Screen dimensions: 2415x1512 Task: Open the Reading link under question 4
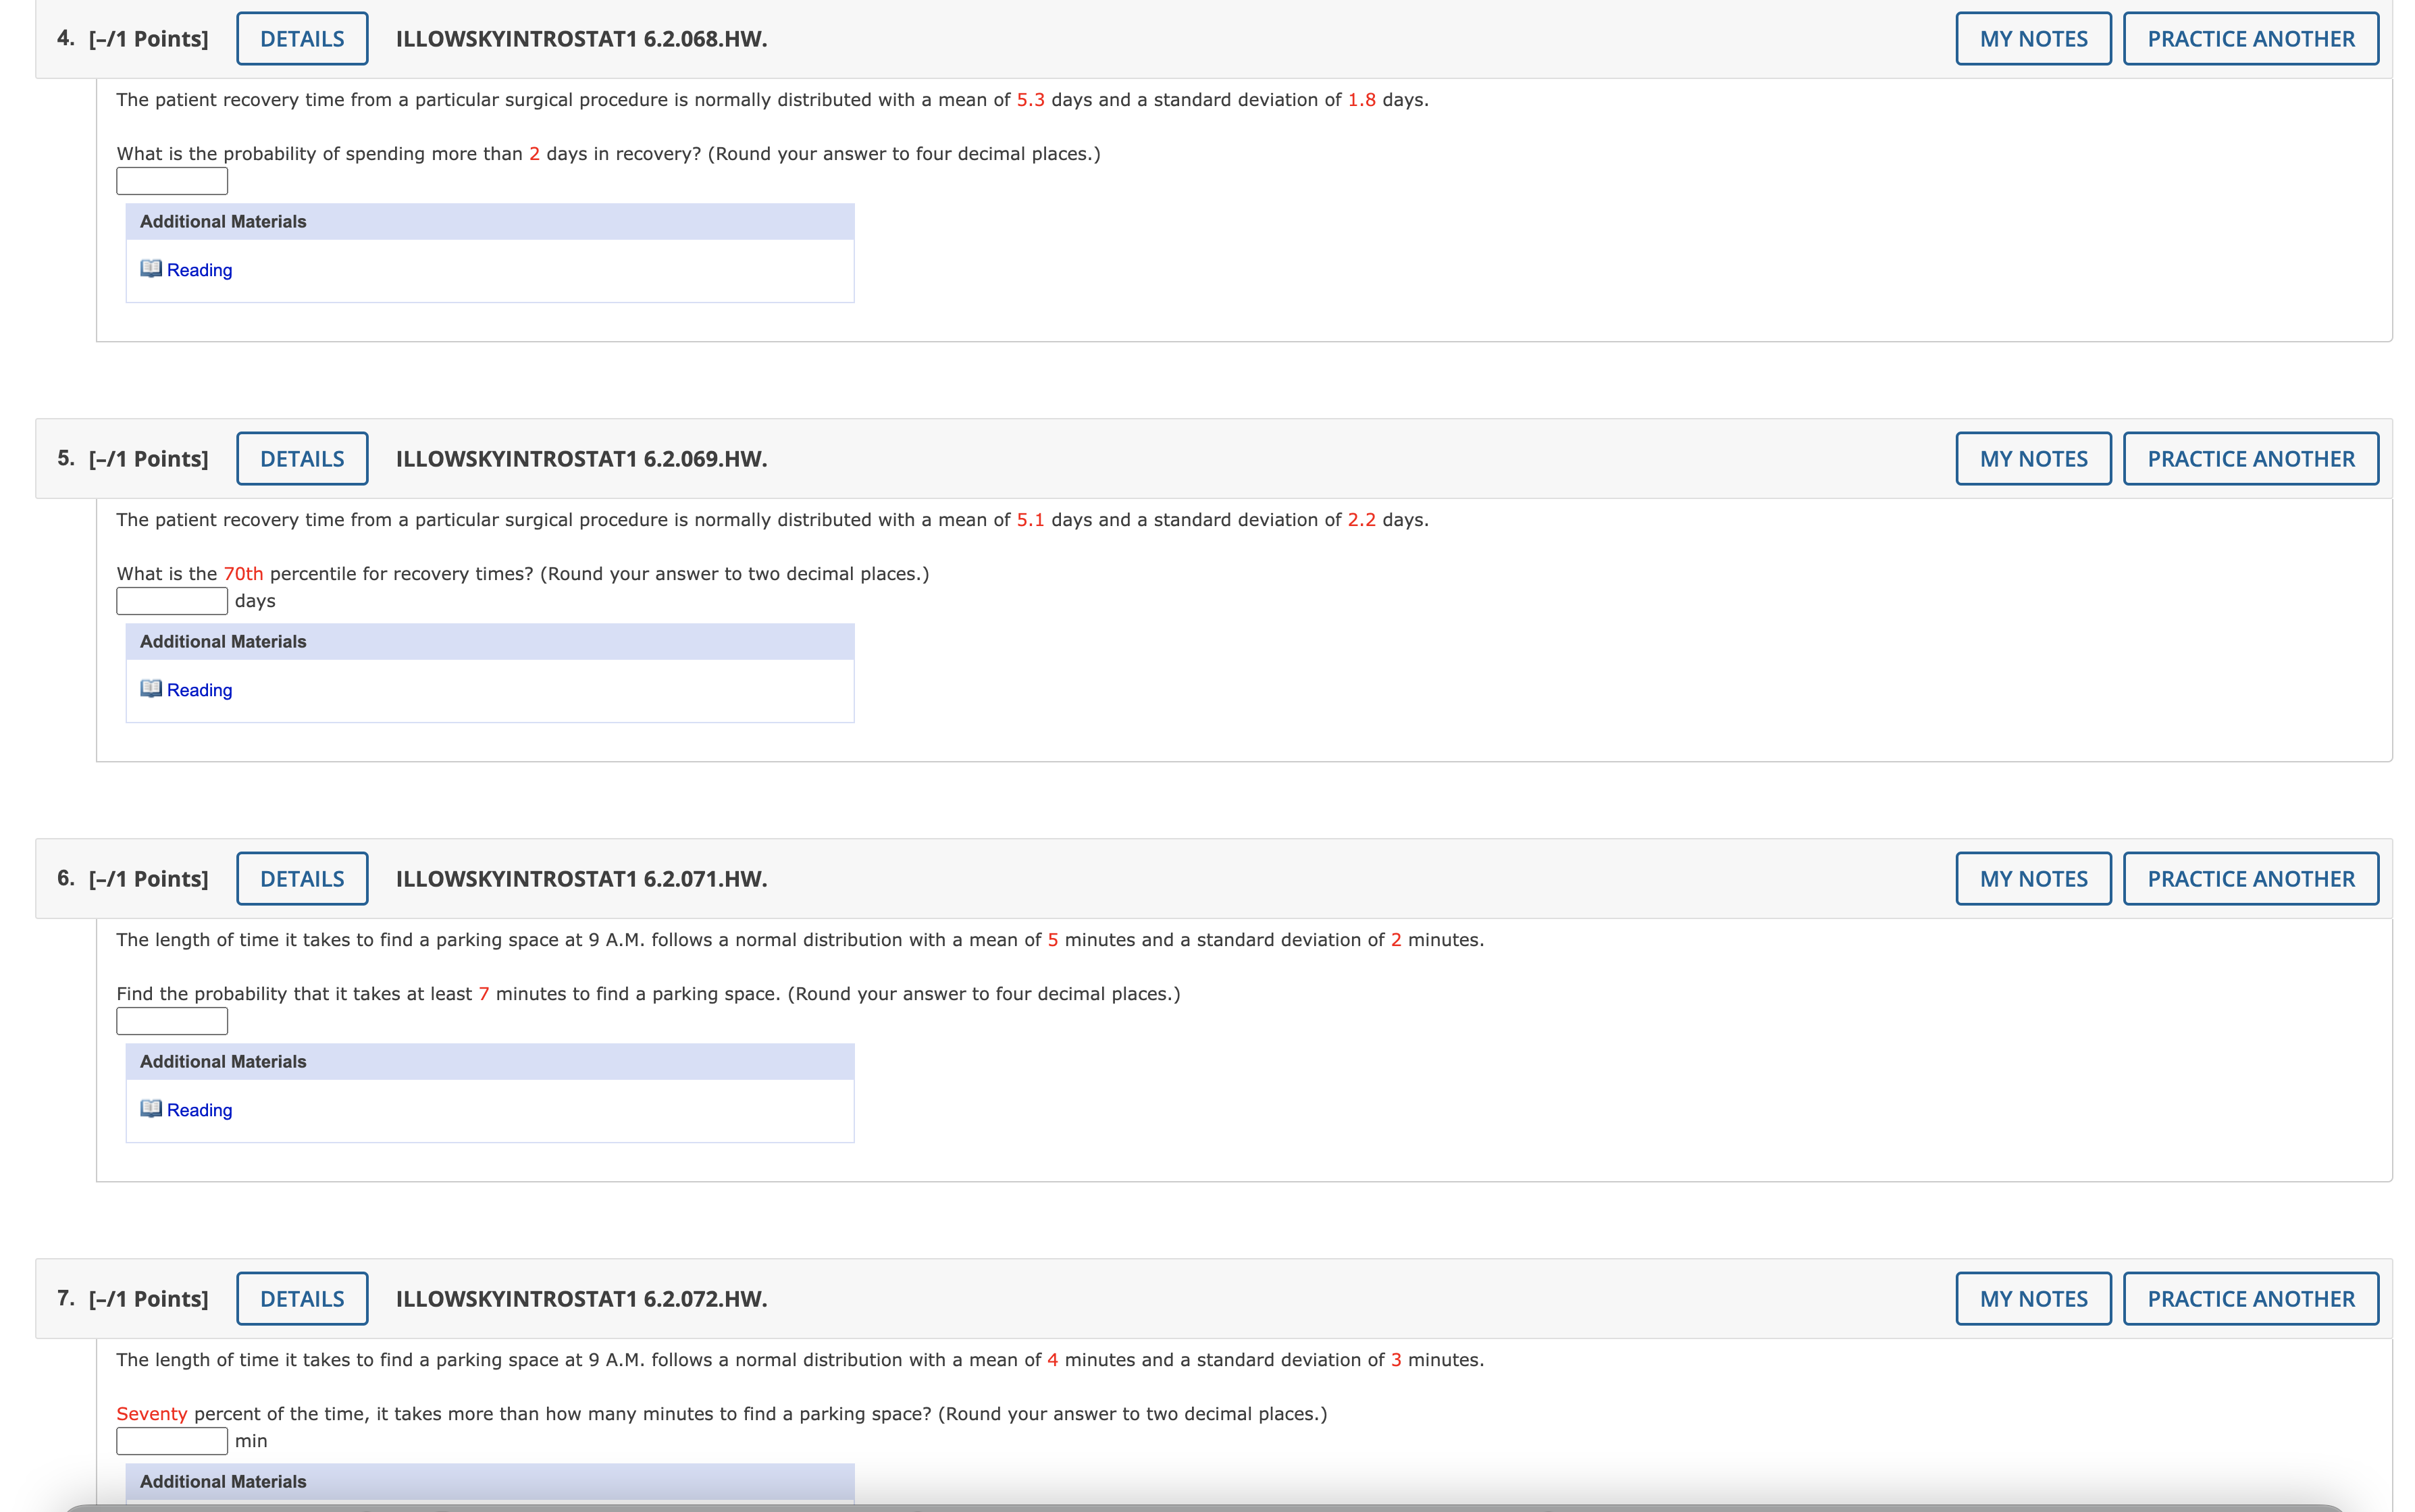[199, 270]
